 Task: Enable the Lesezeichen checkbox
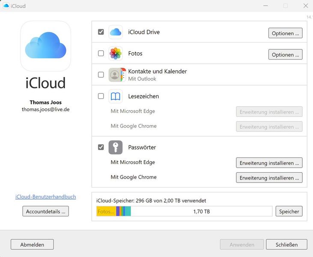coord(101,96)
